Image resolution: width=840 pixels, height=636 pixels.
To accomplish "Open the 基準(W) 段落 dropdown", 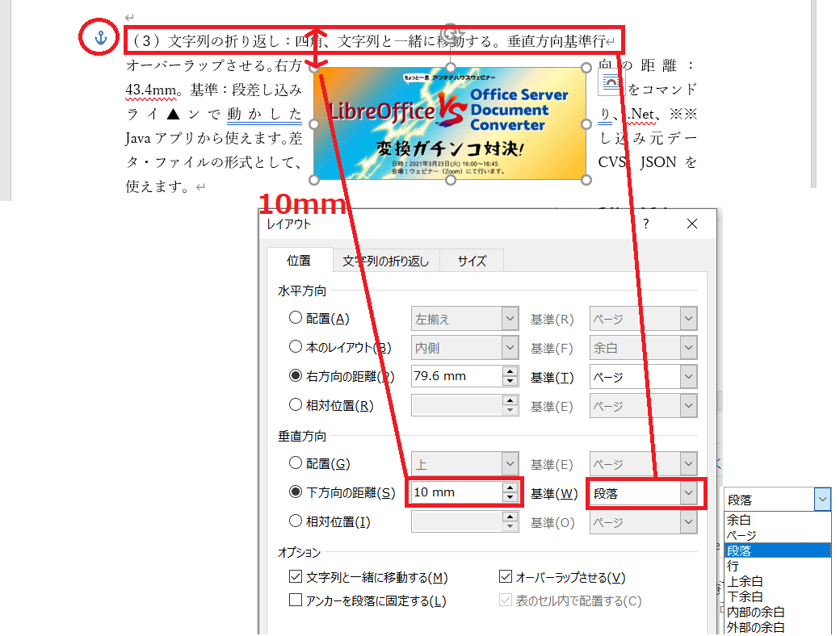I will pyautogui.click(x=688, y=493).
